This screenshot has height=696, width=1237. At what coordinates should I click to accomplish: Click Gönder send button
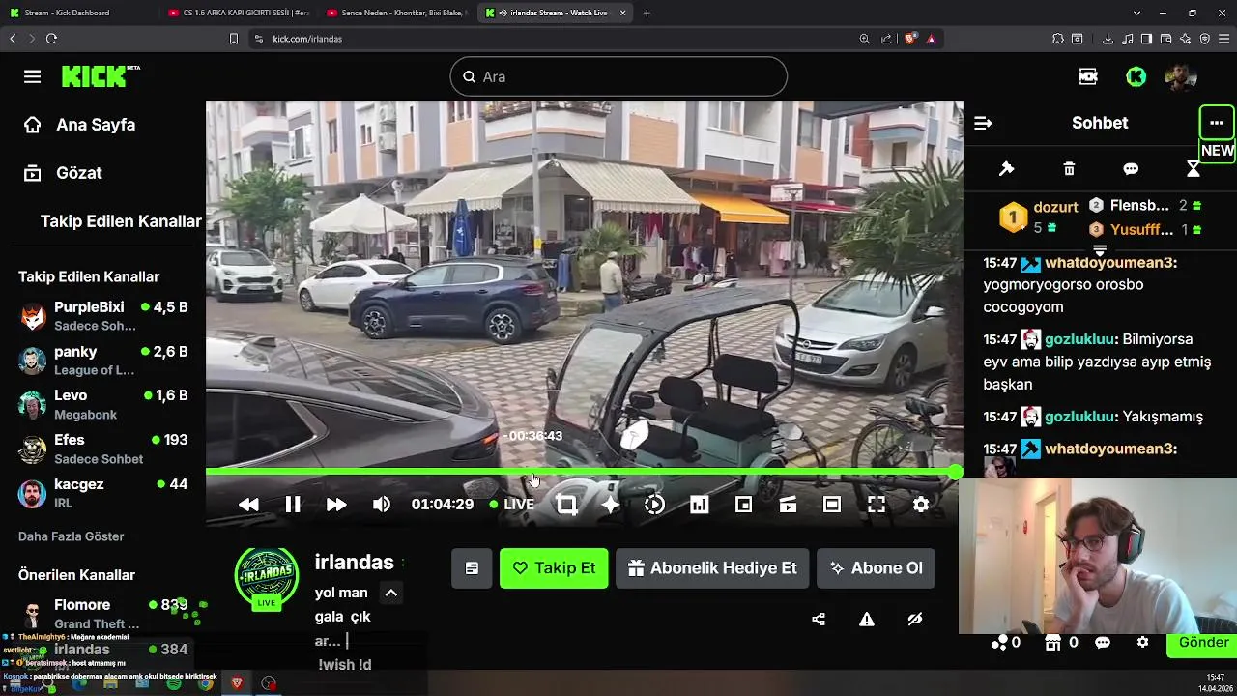click(x=1202, y=643)
